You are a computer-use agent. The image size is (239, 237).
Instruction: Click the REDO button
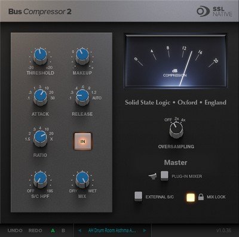[x=35, y=230]
